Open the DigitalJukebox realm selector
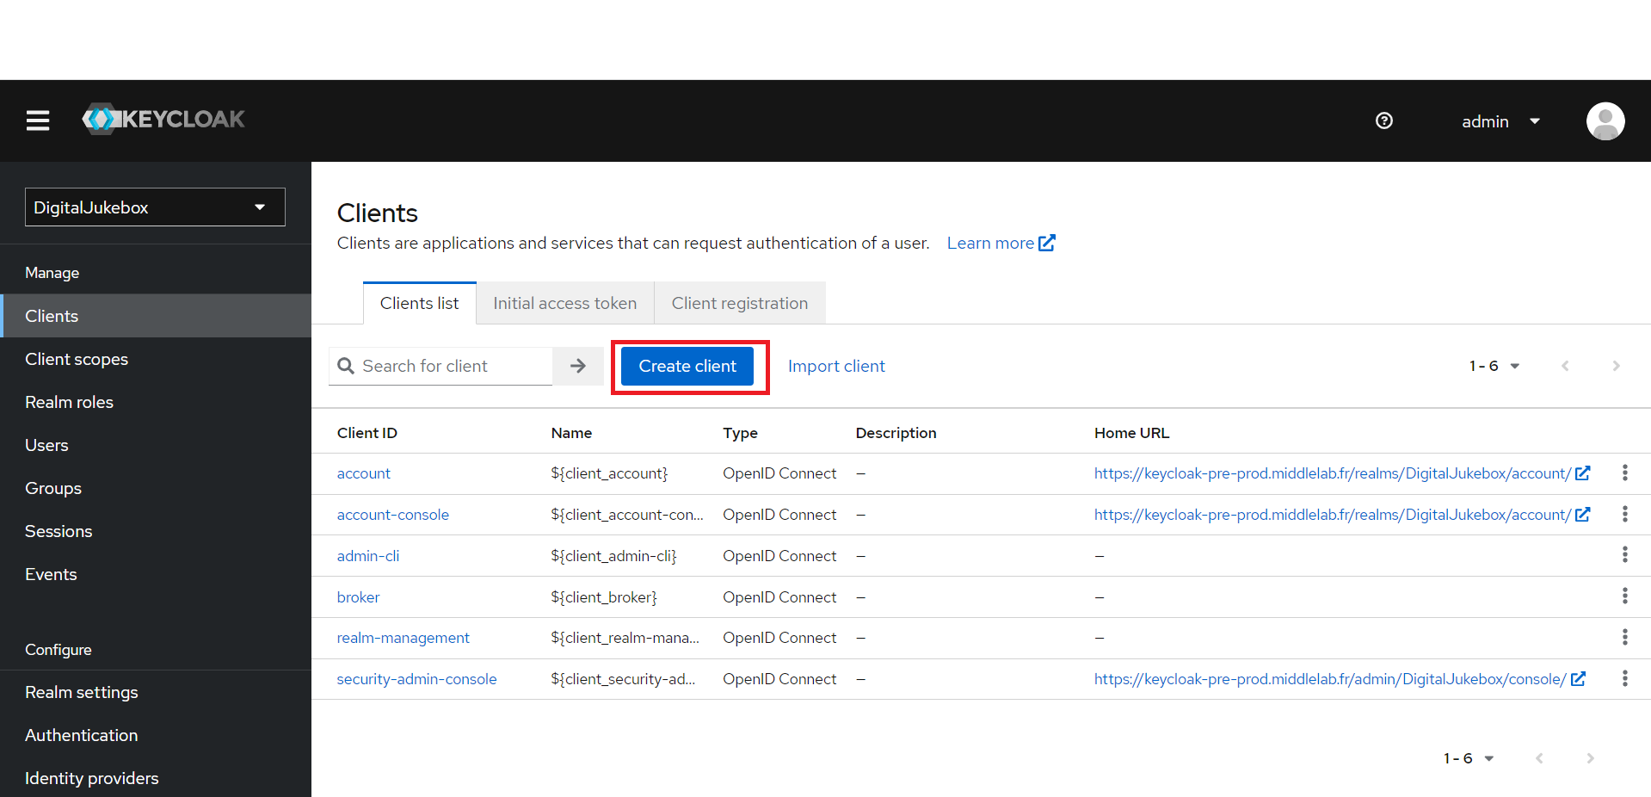Viewport: 1651px width, 797px height. [155, 207]
